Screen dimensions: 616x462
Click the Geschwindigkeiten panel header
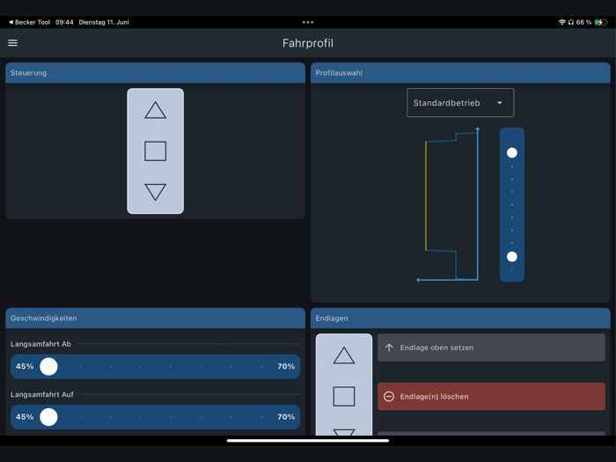155,319
